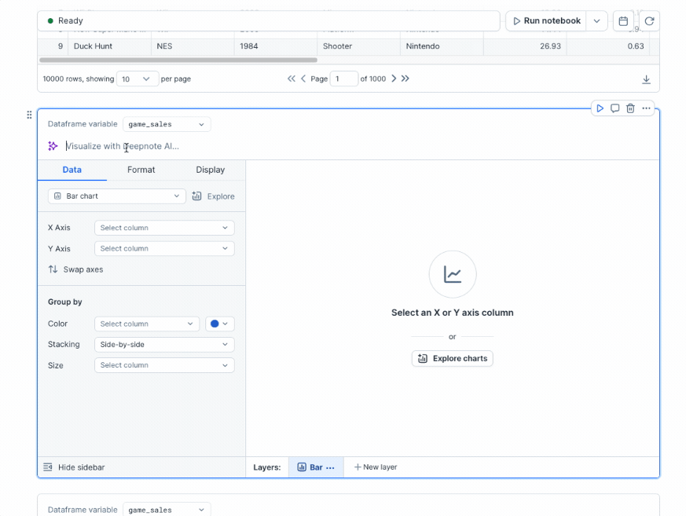Open the schedule calendar icon

(623, 21)
